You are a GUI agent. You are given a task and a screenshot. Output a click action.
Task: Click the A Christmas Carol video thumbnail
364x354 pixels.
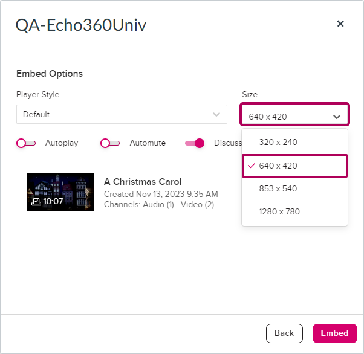click(x=60, y=191)
